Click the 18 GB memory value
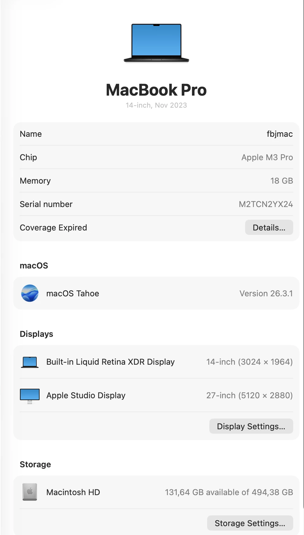This screenshot has height=535, width=304. tap(282, 181)
